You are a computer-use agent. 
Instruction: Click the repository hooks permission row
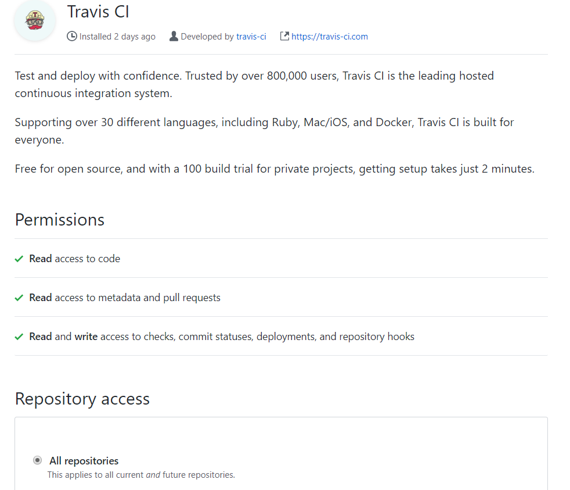click(x=222, y=336)
